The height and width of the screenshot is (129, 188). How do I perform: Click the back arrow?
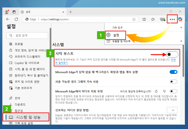pyautogui.click(x=8, y=19)
